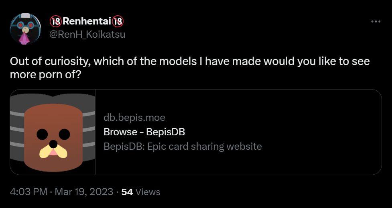The image size is (392, 208).
Task: Click the bear's yellow muzzle in the thumbnail
Action: pyautogui.click(x=53, y=152)
